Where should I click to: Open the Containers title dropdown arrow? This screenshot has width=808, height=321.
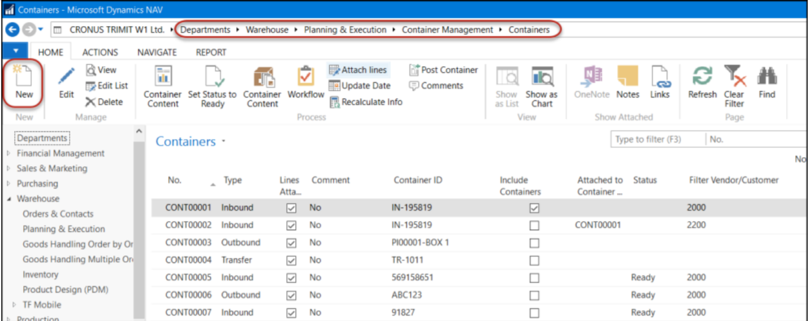224,141
